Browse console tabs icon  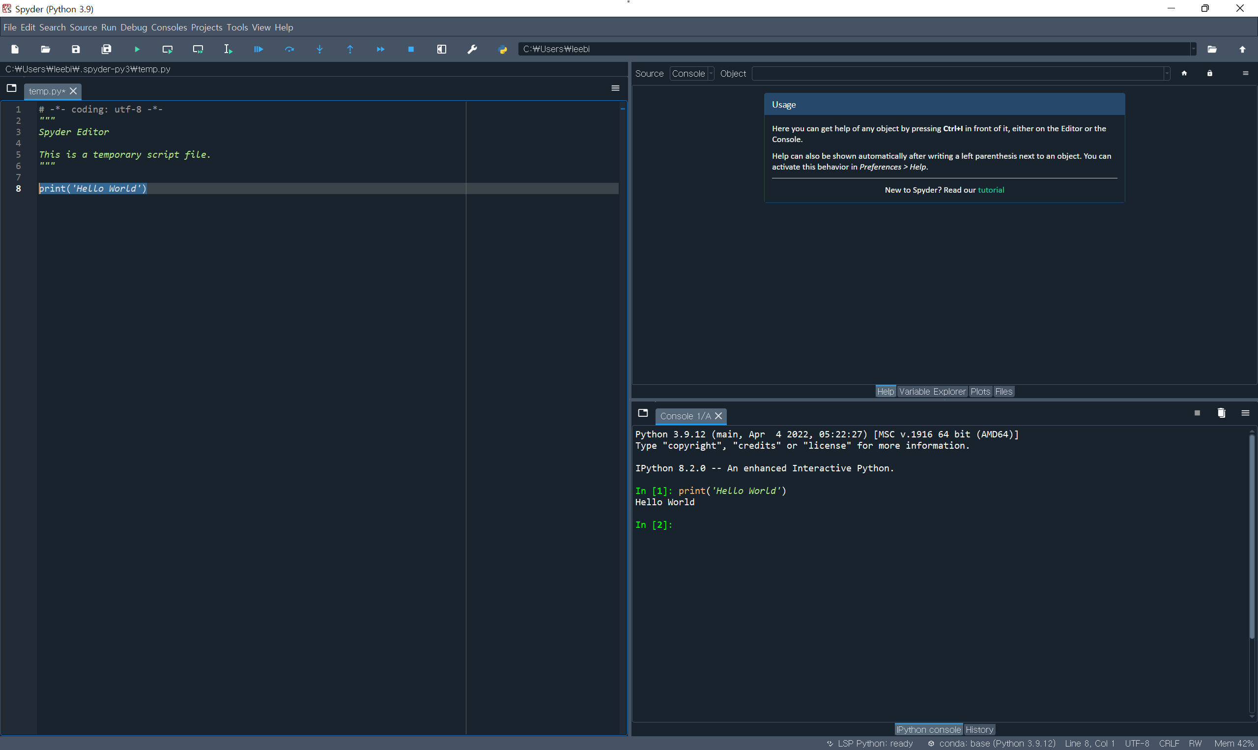(643, 413)
